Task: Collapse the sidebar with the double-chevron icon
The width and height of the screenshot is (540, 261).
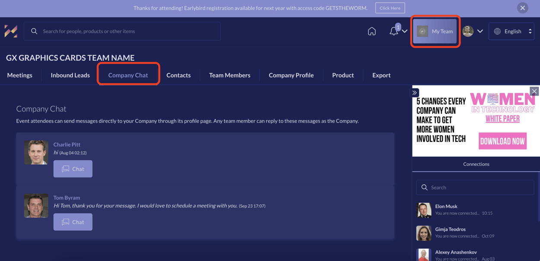Action: coord(415,93)
